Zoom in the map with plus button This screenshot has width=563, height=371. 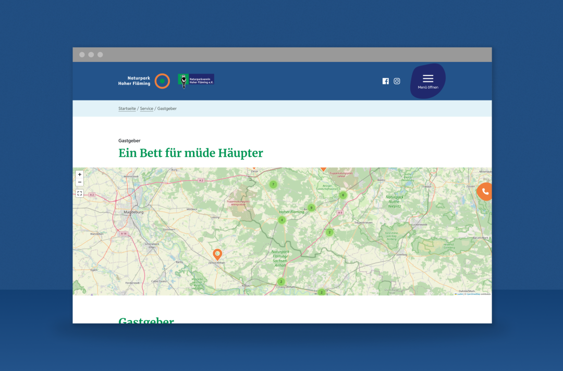pos(80,175)
